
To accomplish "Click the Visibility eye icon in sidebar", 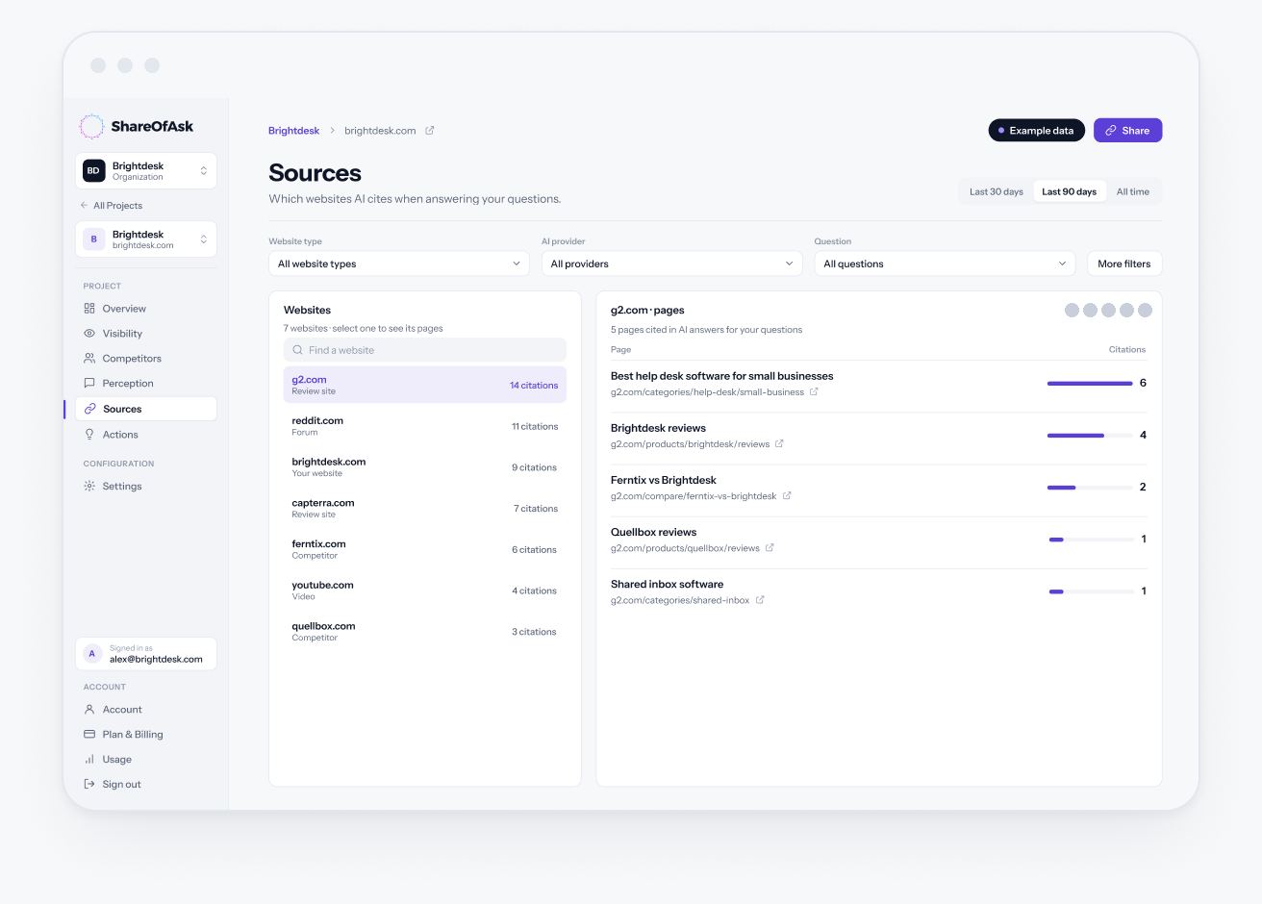I will 89,334.
